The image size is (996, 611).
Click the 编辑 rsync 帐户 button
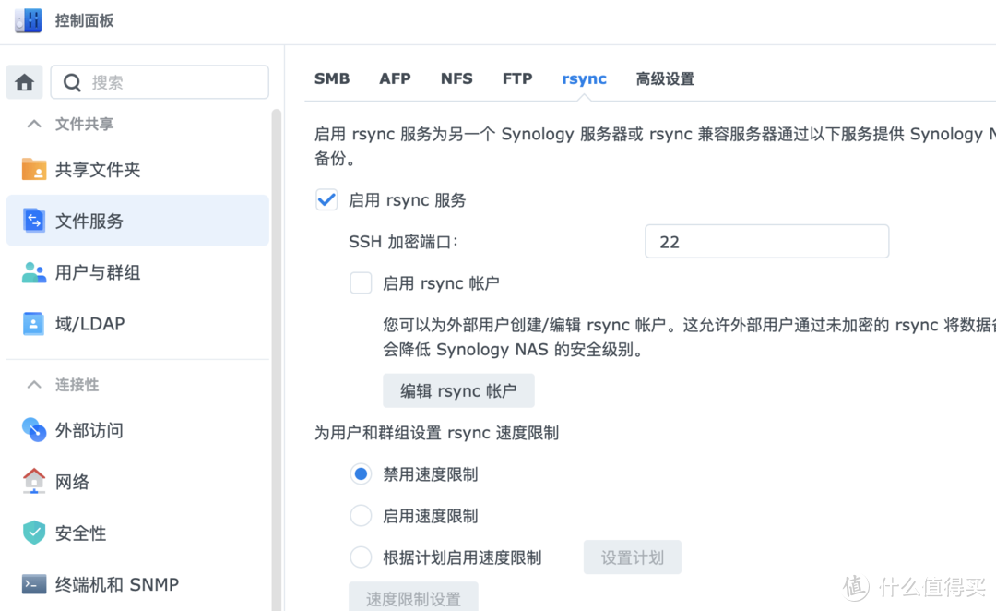tap(458, 390)
